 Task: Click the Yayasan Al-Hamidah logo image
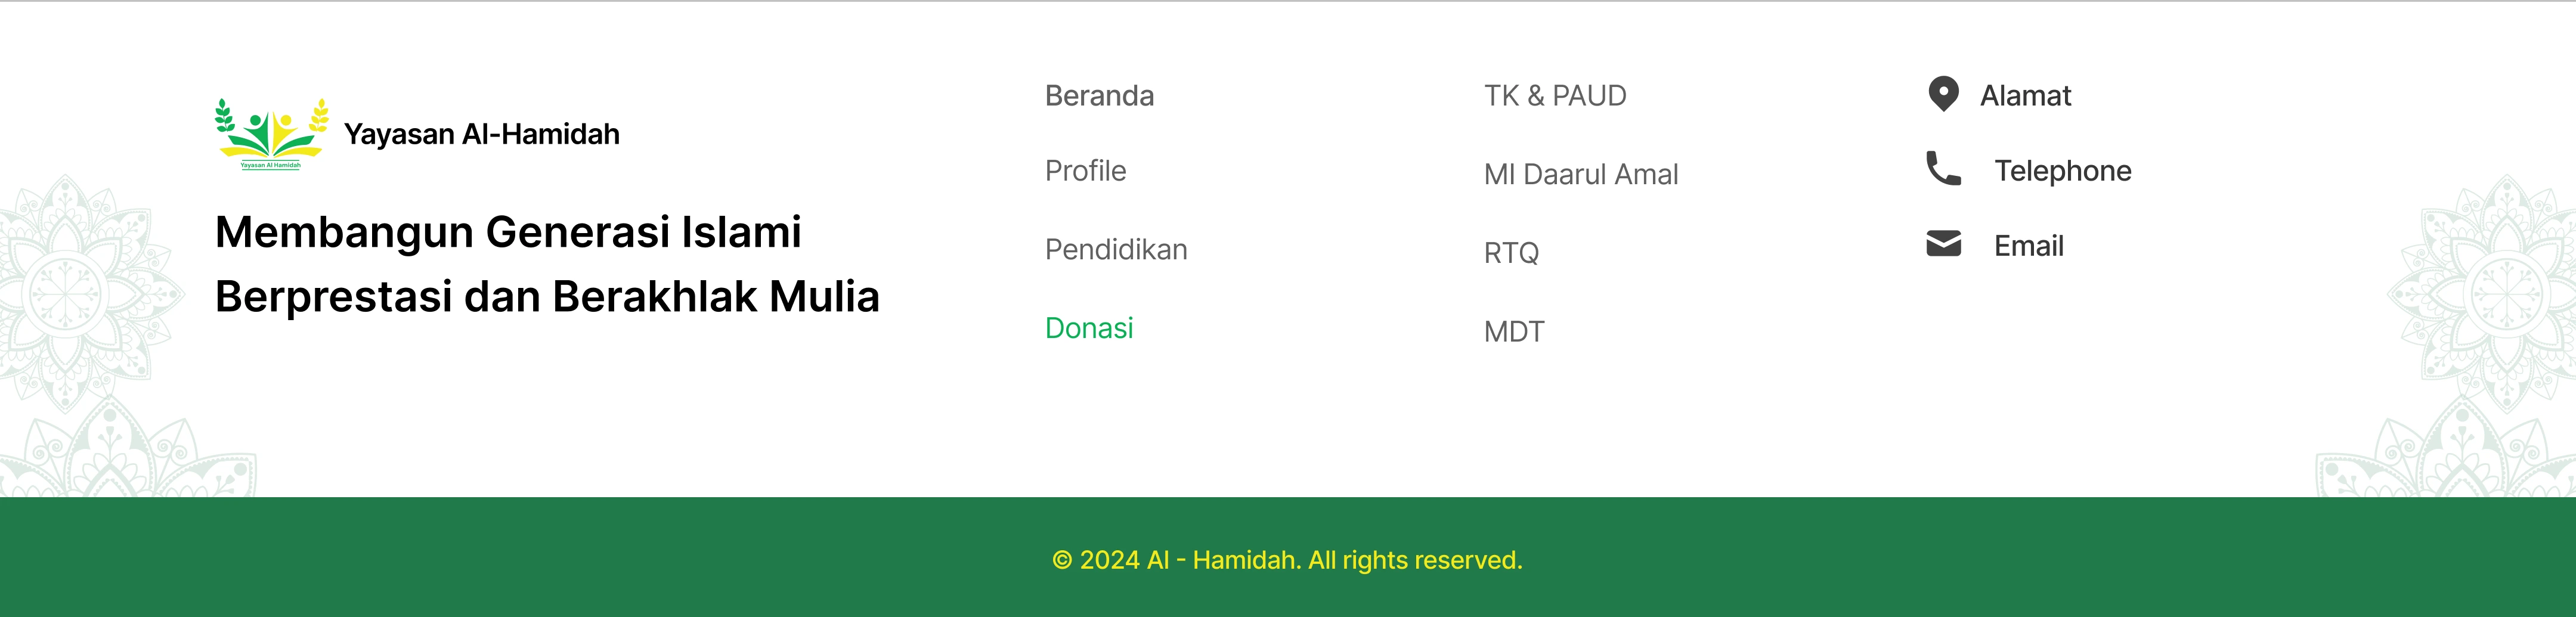(x=271, y=135)
